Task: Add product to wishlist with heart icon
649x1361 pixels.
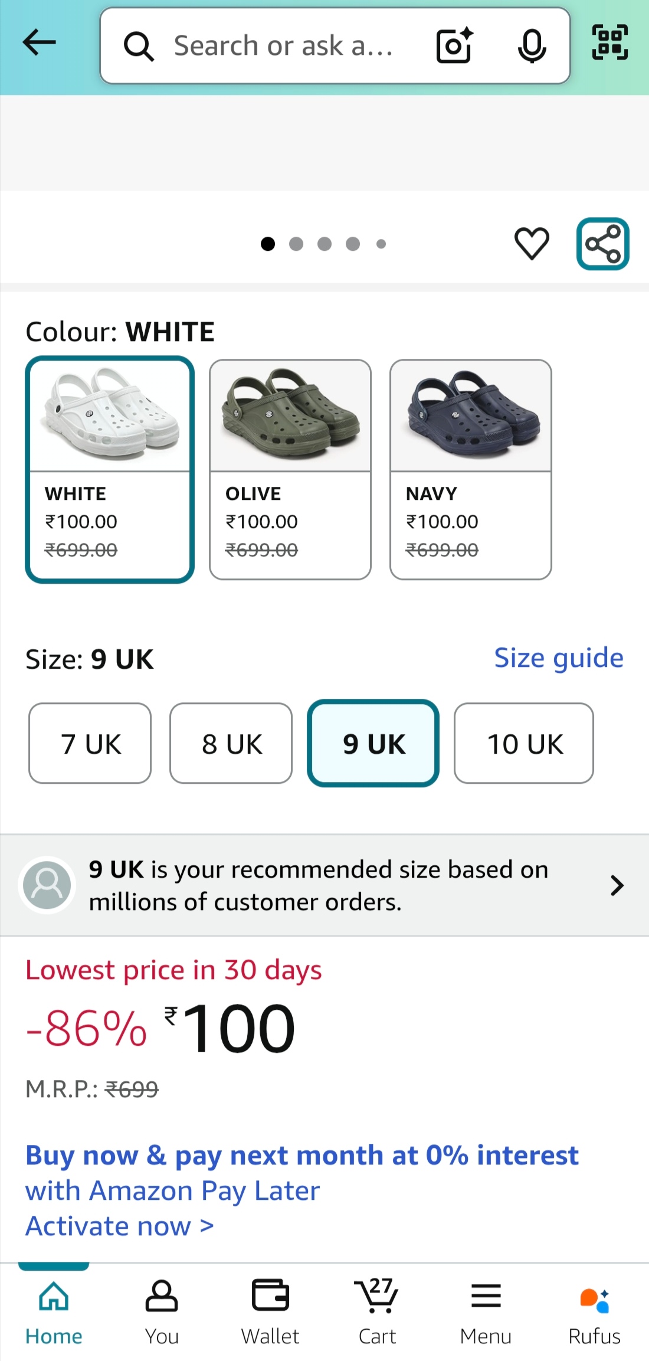Action: coord(532,243)
